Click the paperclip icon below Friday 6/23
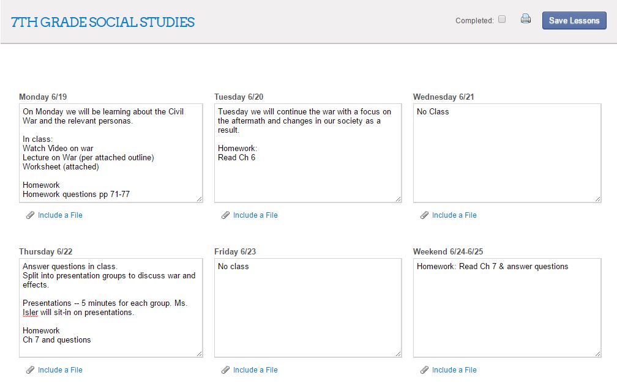 (x=226, y=370)
